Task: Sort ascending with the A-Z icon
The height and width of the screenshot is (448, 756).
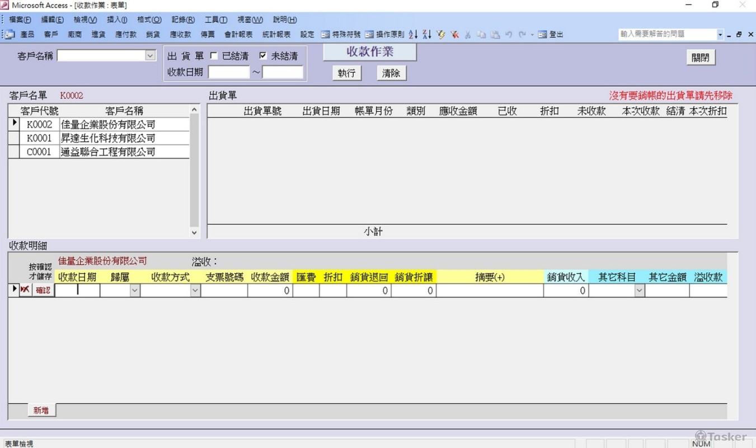Action: 413,34
